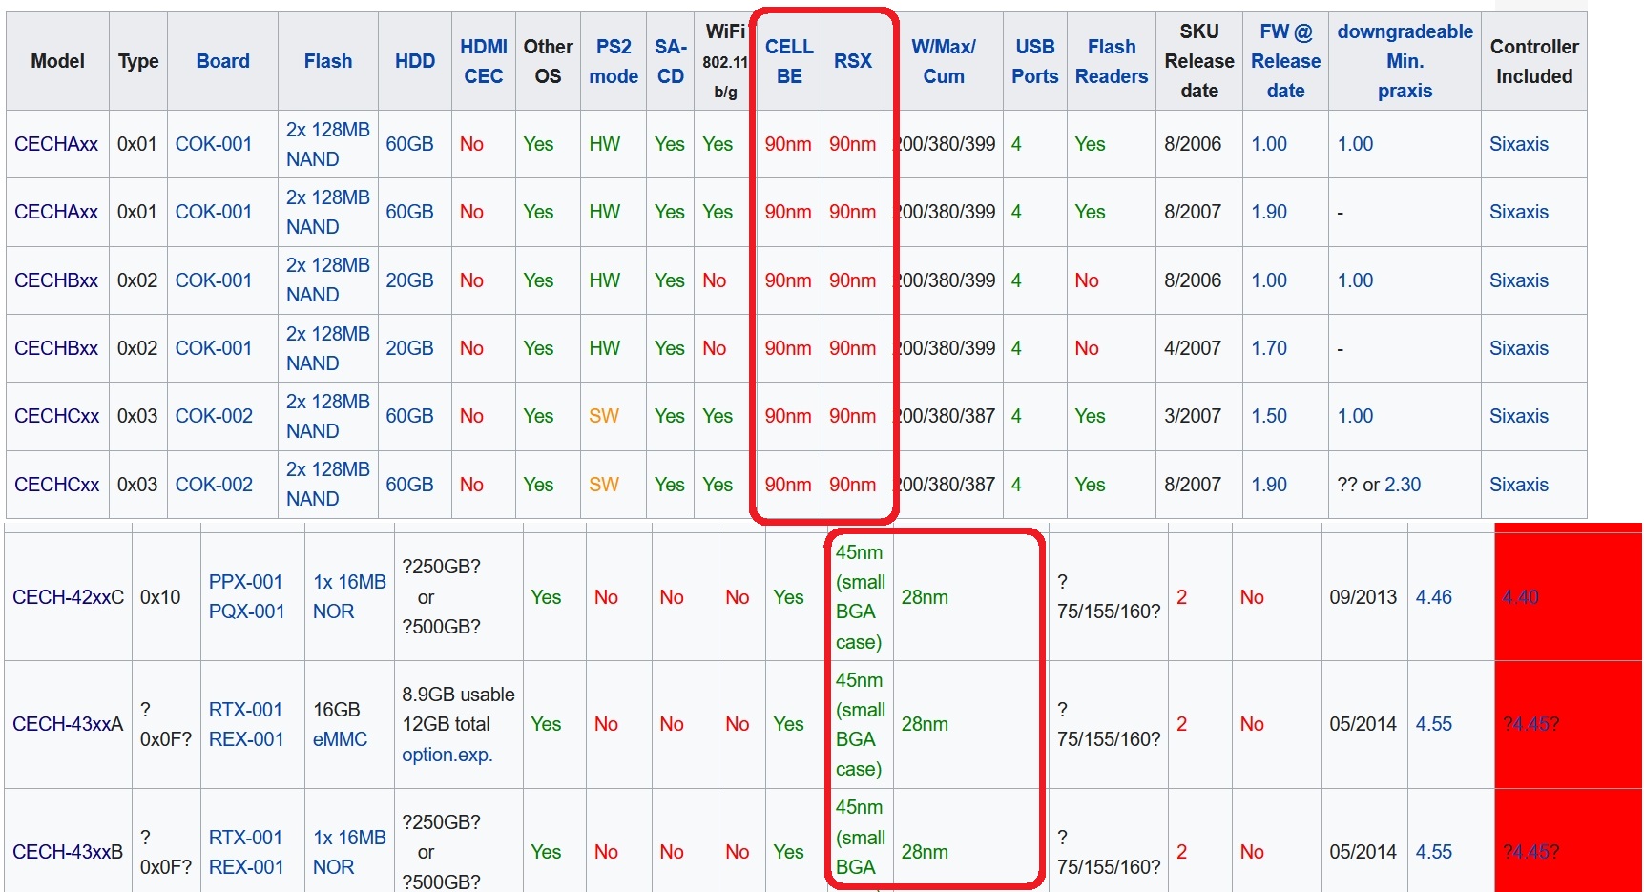Follow the PPX-001 board link
The height and width of the screenshot is (892, 1644).
pos(245,582)
